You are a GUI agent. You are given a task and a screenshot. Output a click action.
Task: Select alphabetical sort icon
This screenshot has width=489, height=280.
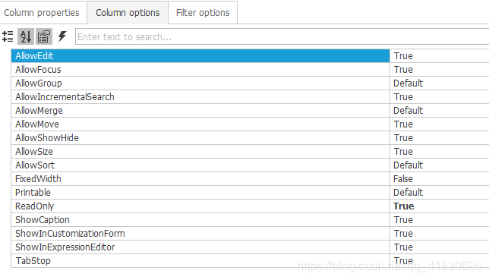(x=26, y=36)
